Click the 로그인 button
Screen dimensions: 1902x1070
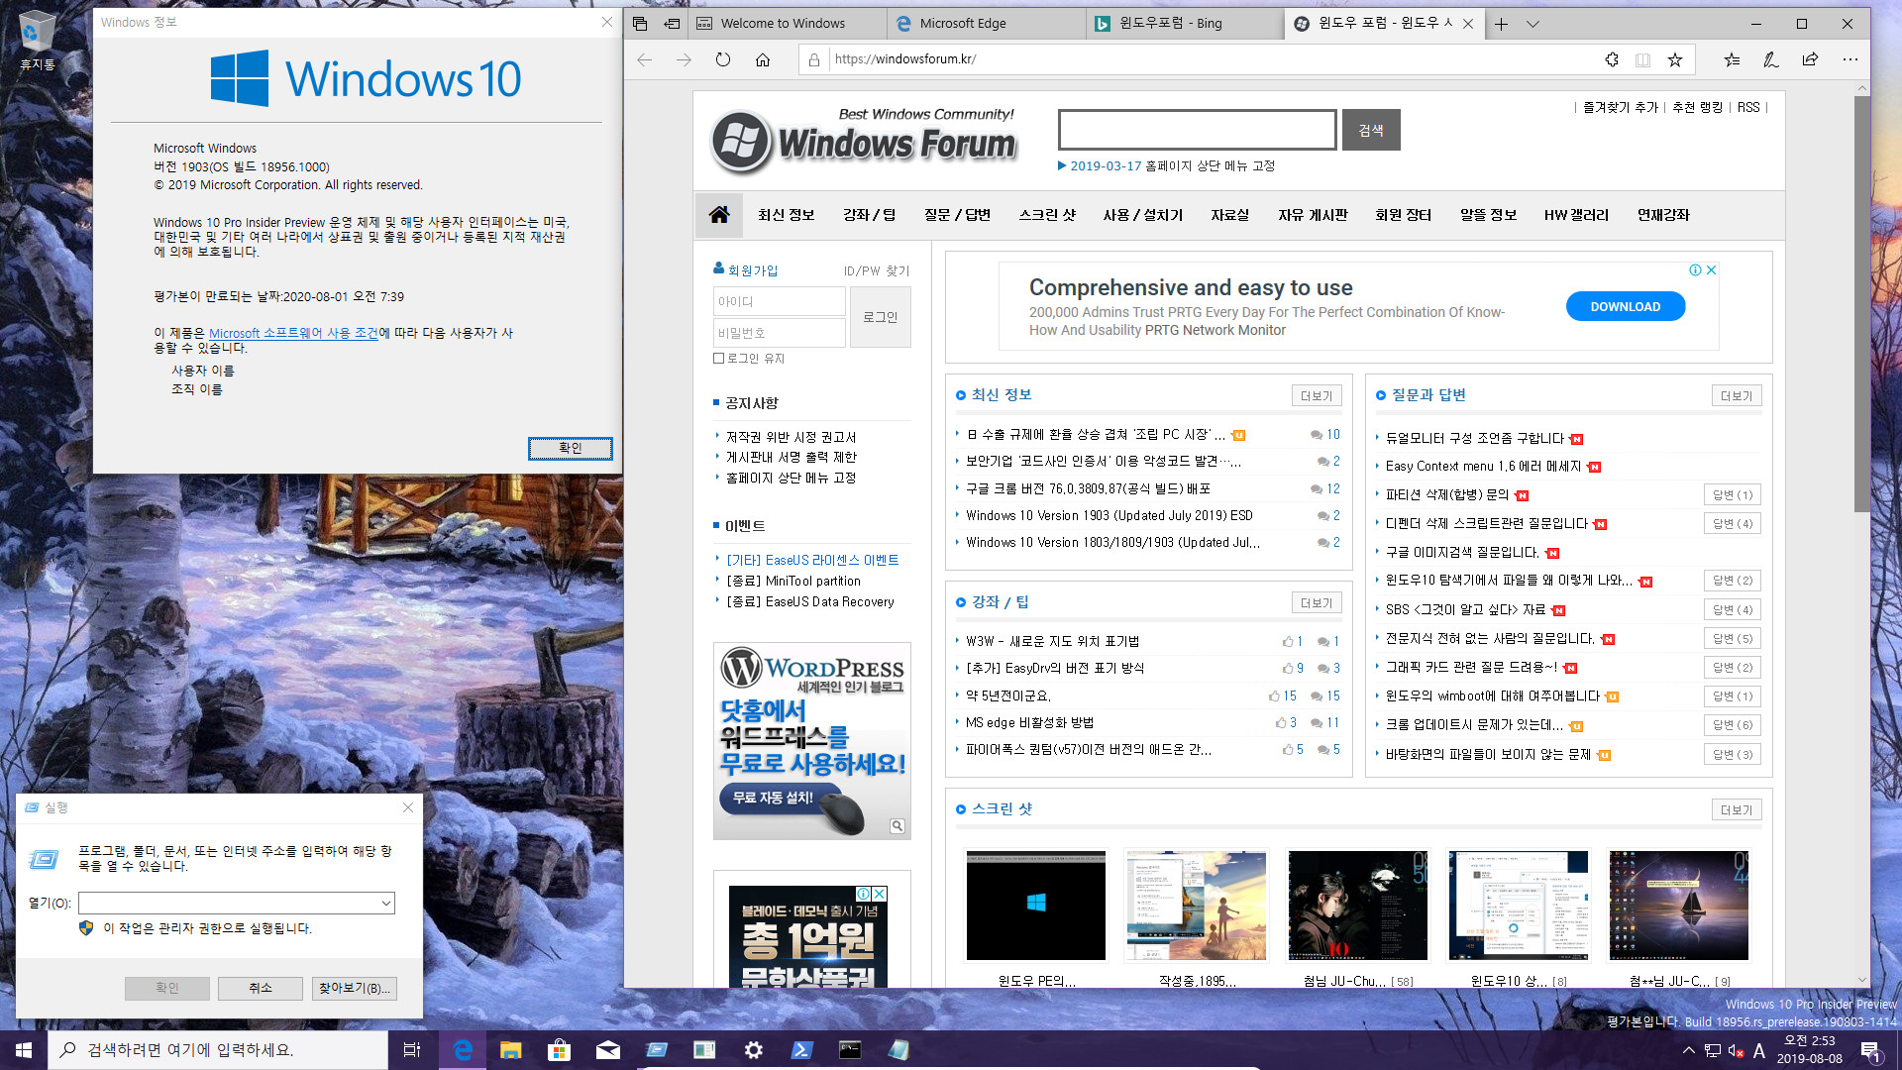click(880, 317)
